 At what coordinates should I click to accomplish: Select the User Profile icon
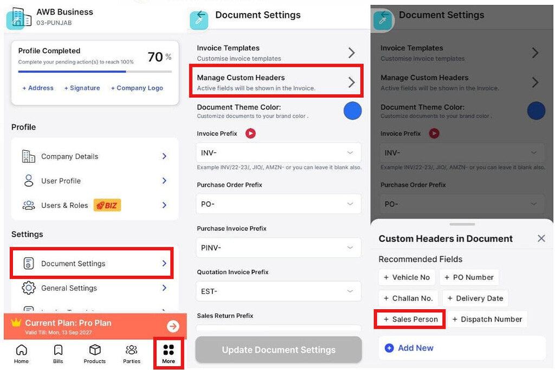[x=30, y=181]
